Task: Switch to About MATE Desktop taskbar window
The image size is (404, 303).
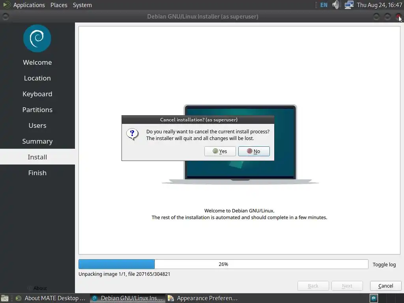Action: point(51,298)
